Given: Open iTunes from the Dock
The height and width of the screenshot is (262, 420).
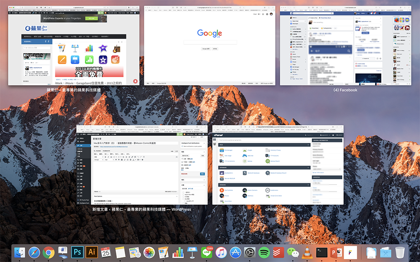Looking at the screenshot, I should 221,252.
